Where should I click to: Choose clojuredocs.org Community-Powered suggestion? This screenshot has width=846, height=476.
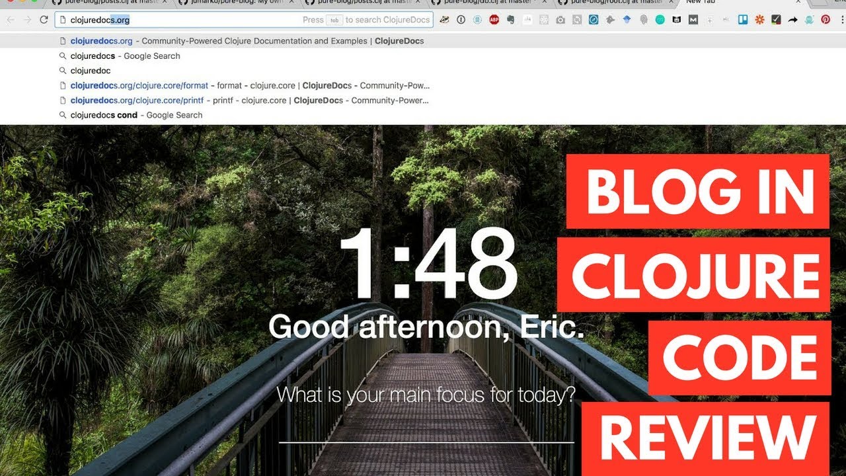pyautogui.click(x=423, y=41)
